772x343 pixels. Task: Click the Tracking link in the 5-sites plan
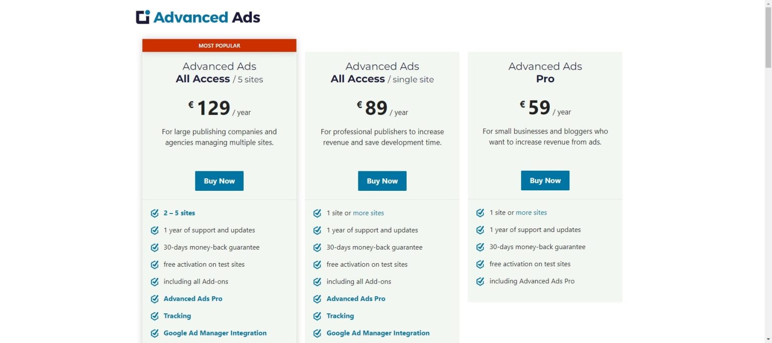tap(177, 316)
